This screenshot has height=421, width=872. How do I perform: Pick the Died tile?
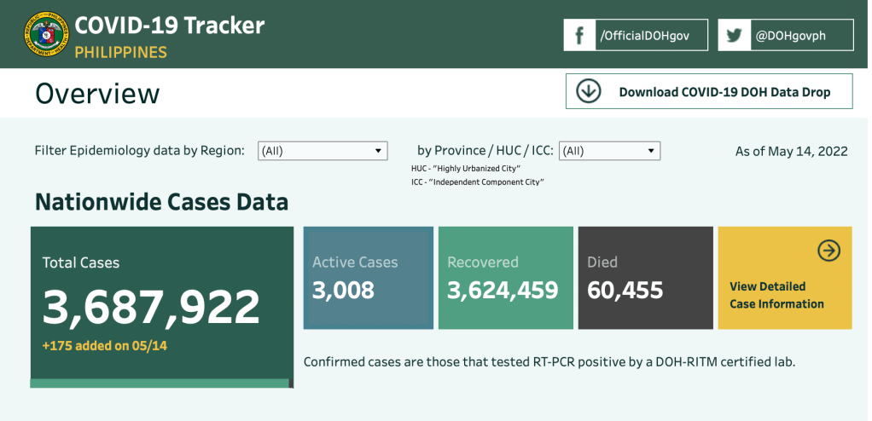coord(645,278)
